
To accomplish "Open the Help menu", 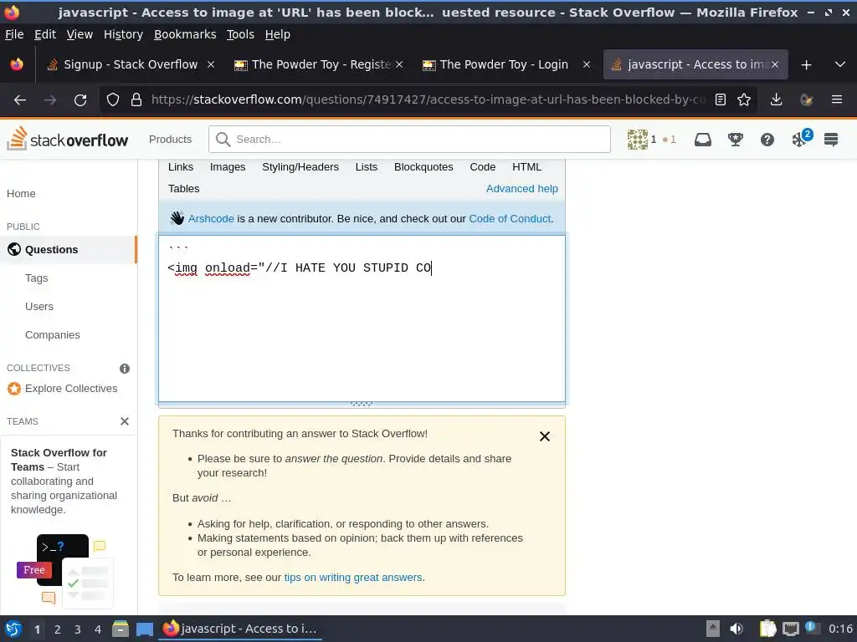I will (x=278, y=34).
